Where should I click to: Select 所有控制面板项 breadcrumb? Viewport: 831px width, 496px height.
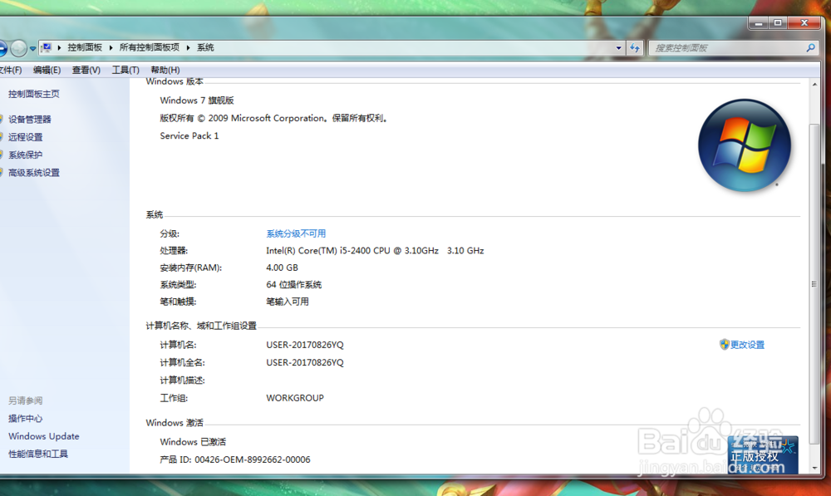pyautogui.click(x=150, y=47)
